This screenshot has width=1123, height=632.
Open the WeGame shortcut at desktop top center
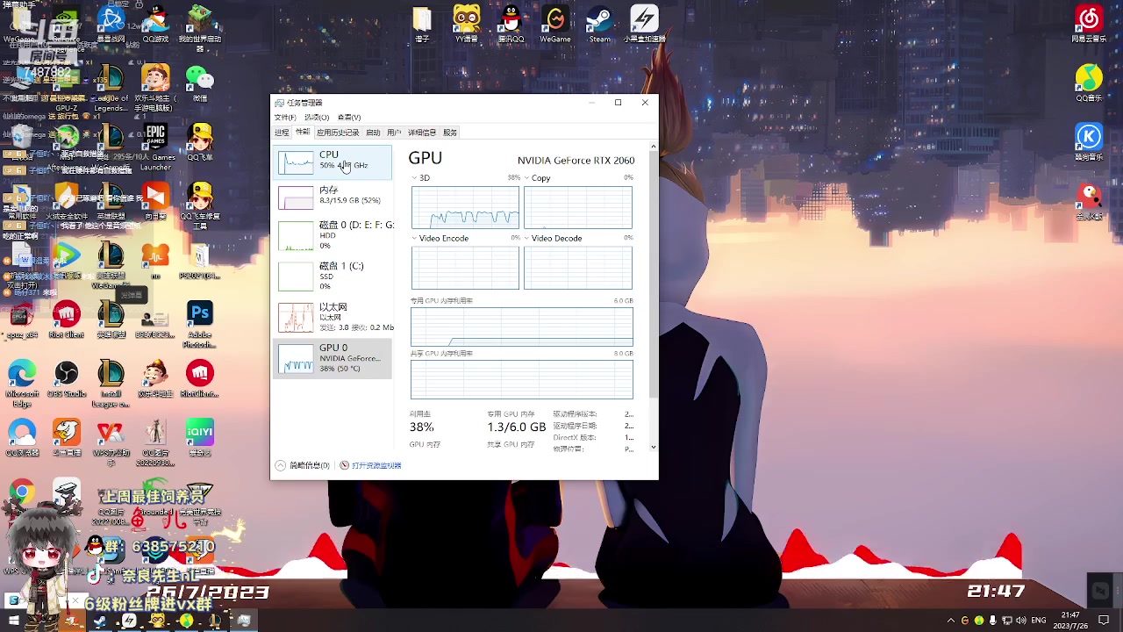pos(555,24)
